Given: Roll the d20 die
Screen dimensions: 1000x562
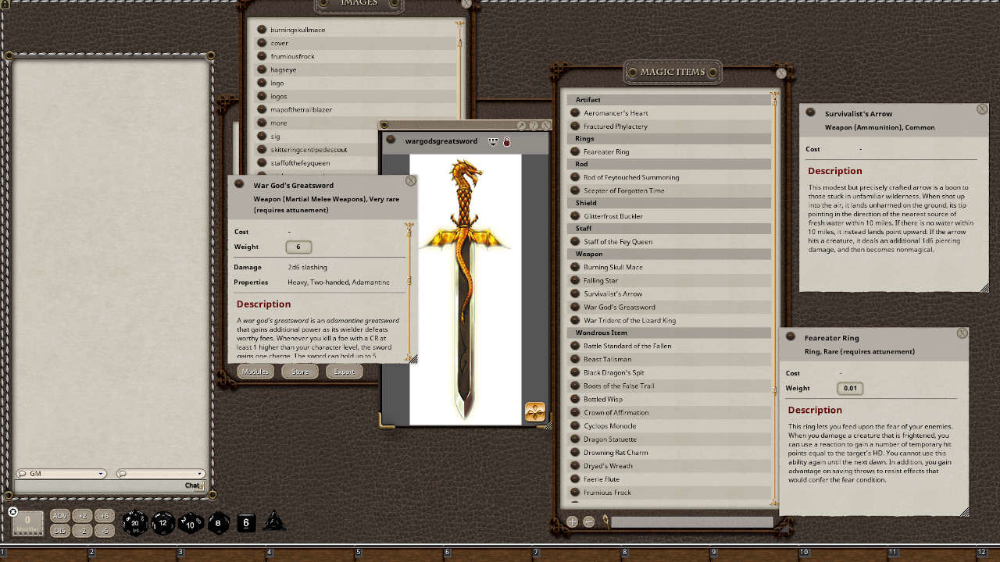Looking at the screenshot, I should point(134,523).
